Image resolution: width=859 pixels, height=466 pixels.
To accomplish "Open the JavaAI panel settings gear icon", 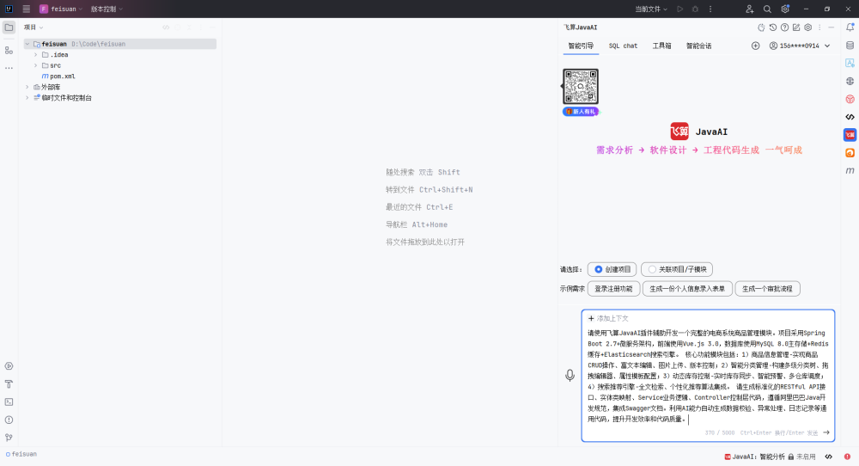I will 807,28.
